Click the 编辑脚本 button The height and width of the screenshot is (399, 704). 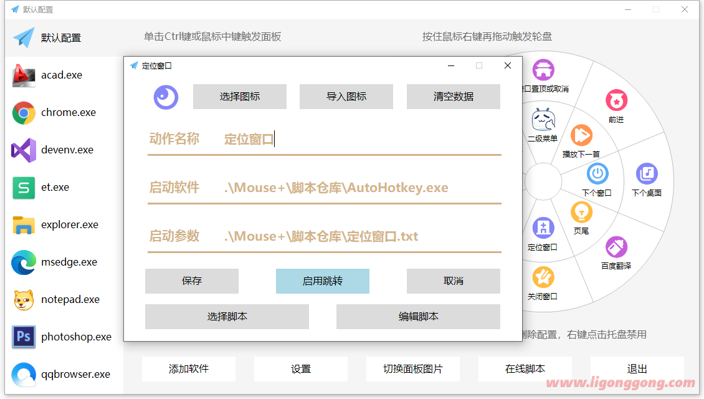pyautogui.click(x=418, y=317)
